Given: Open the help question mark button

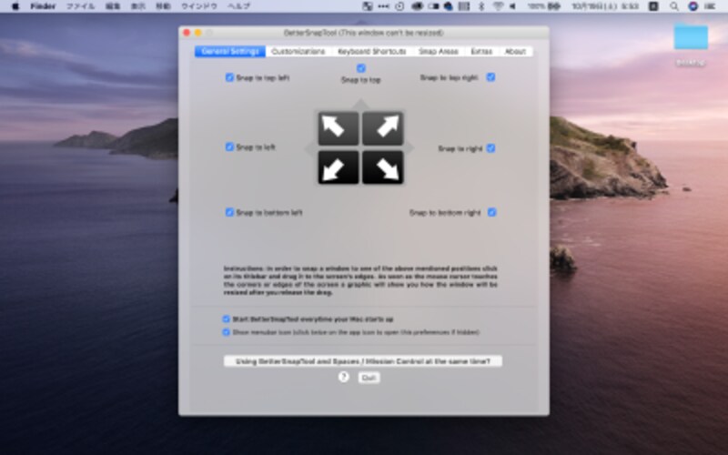Looking at the screenshot, I should click(344, 377).
